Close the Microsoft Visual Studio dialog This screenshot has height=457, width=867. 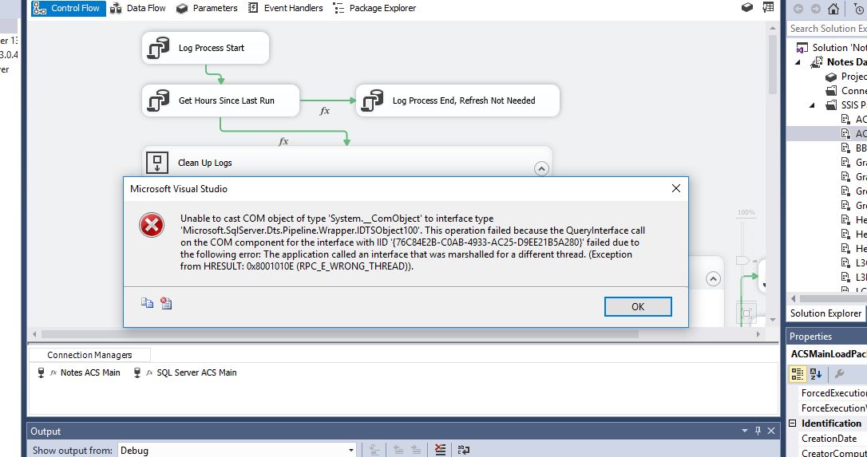coord(675,188)
